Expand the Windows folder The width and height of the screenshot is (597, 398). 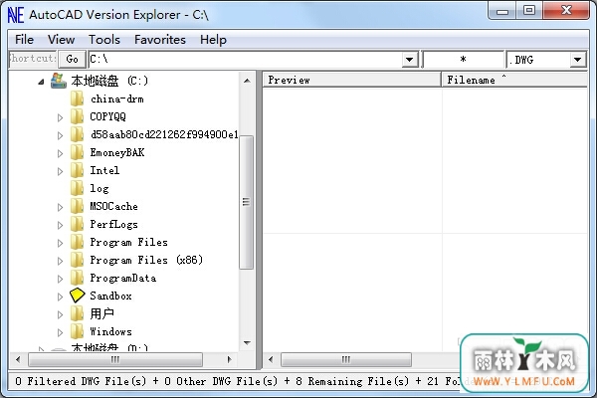[x=60, y=332]
